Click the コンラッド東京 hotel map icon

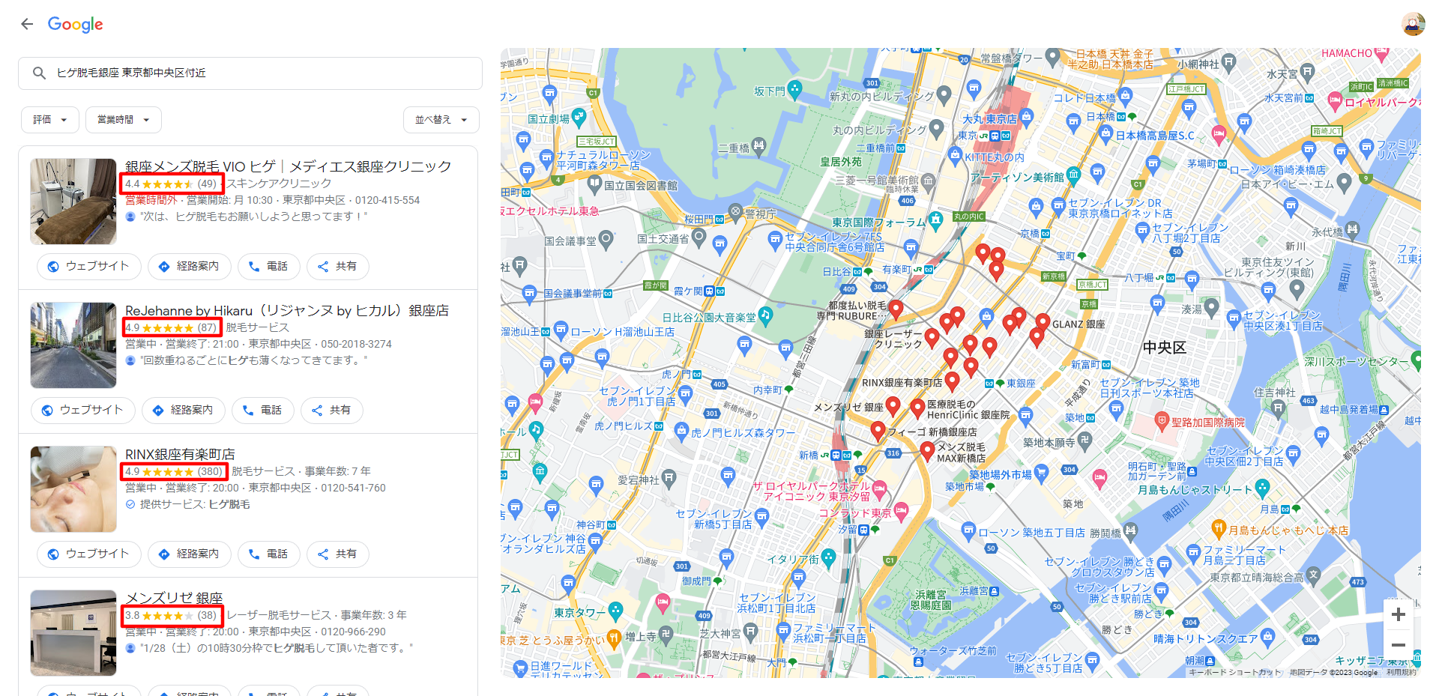pyautogui.click(x=901, y=512)
